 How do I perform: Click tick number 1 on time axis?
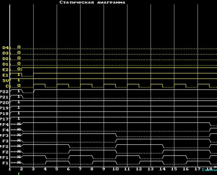pyautogui.click(x=10, y=169)
